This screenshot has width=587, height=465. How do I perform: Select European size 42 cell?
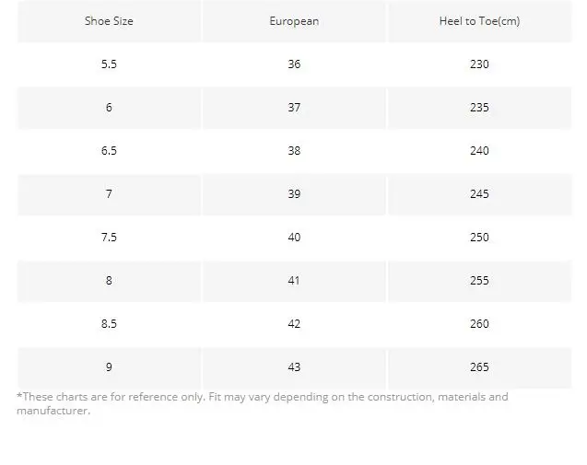(294, 323)
